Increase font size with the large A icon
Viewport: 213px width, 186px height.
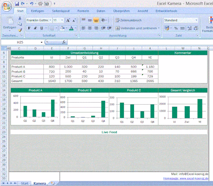click(68, 20)
